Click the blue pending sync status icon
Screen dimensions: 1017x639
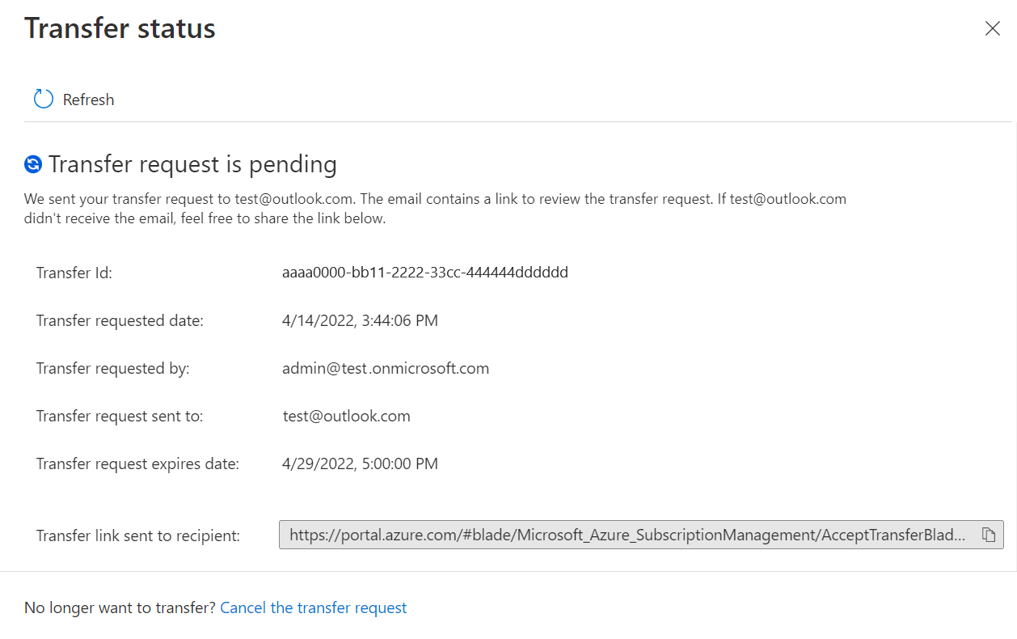pos(33,164)
